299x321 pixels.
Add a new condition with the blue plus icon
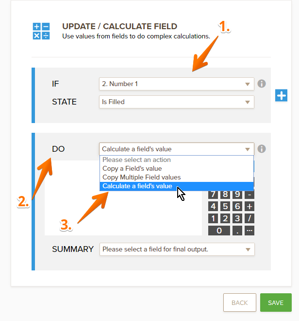click(282, 95)
